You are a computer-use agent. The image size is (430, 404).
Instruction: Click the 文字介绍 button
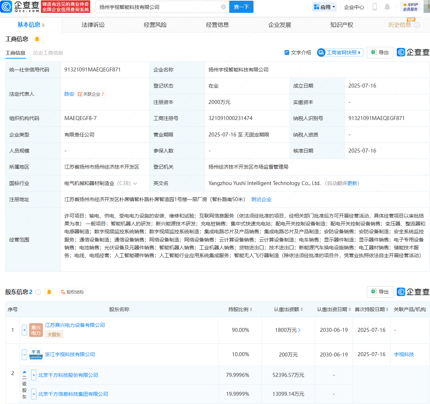point(298,53)
